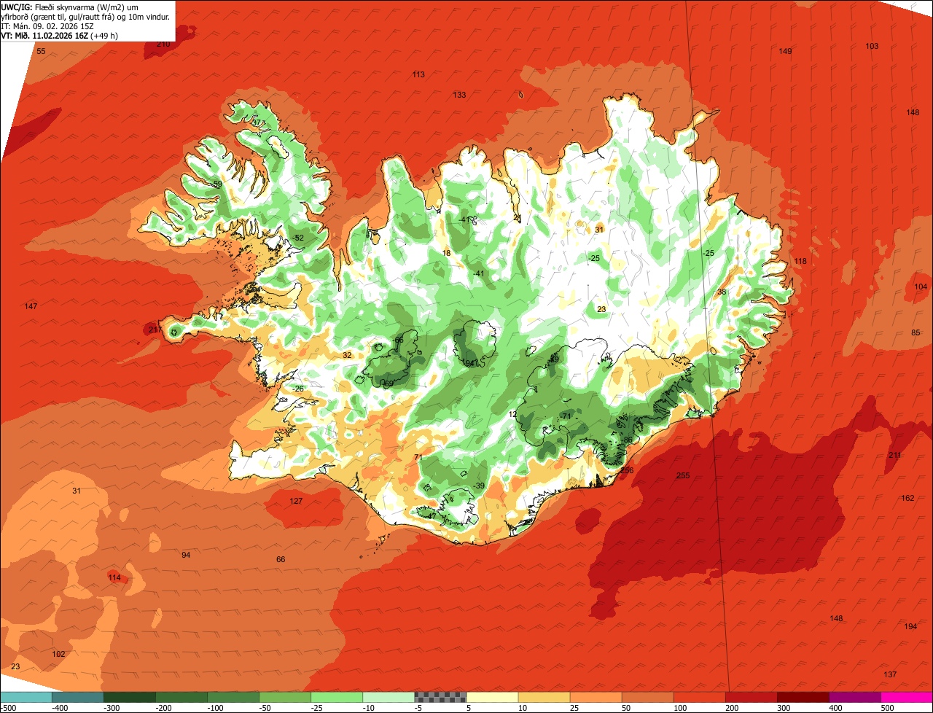Click the map value "-52" in the Westfjords
The image size is (933, 713).
coord(298,238)
